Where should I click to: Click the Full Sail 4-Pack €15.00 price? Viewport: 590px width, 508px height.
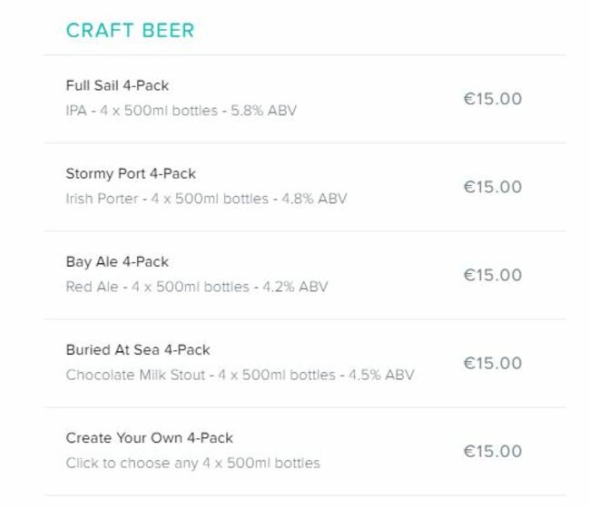point(493,99)
